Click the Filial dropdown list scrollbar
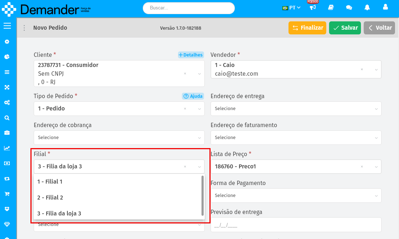The width and height of the screenshot is (399, 239). click(203, 195)
